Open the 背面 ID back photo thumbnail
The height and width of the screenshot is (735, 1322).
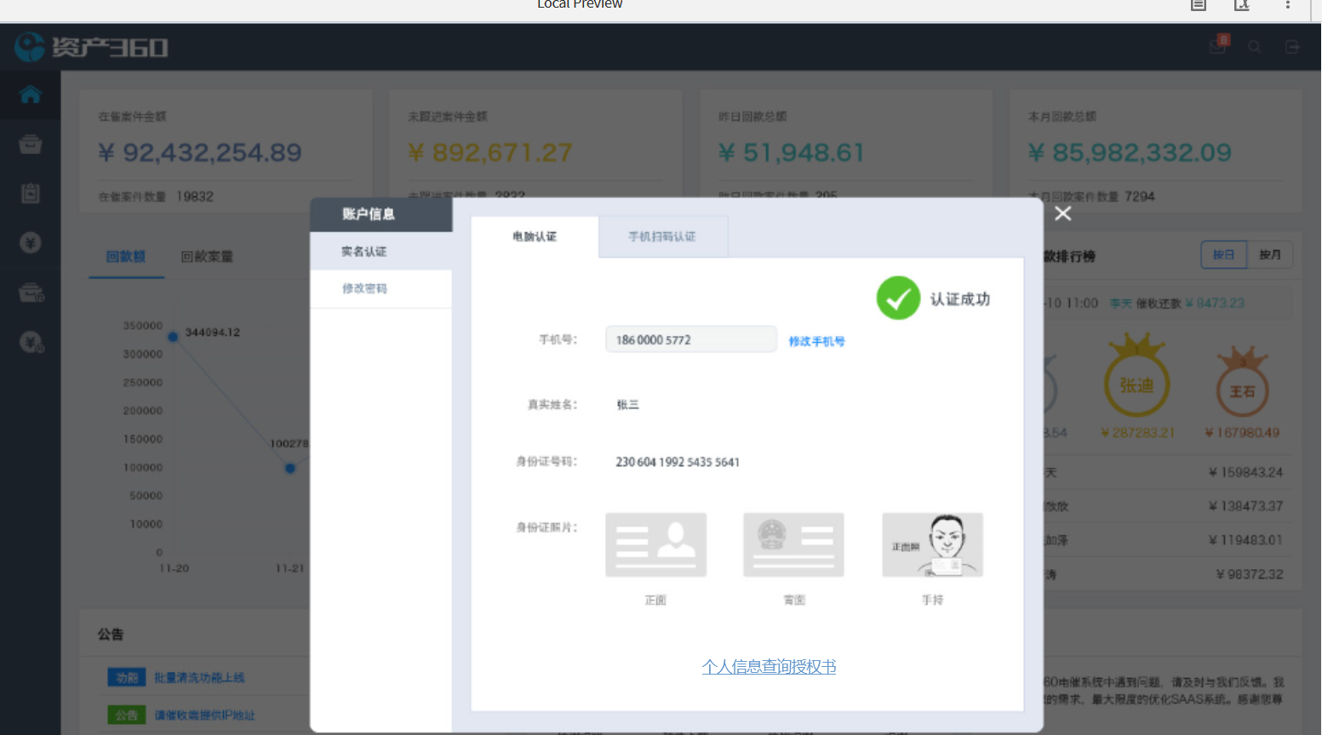click(x=793, y=544)
